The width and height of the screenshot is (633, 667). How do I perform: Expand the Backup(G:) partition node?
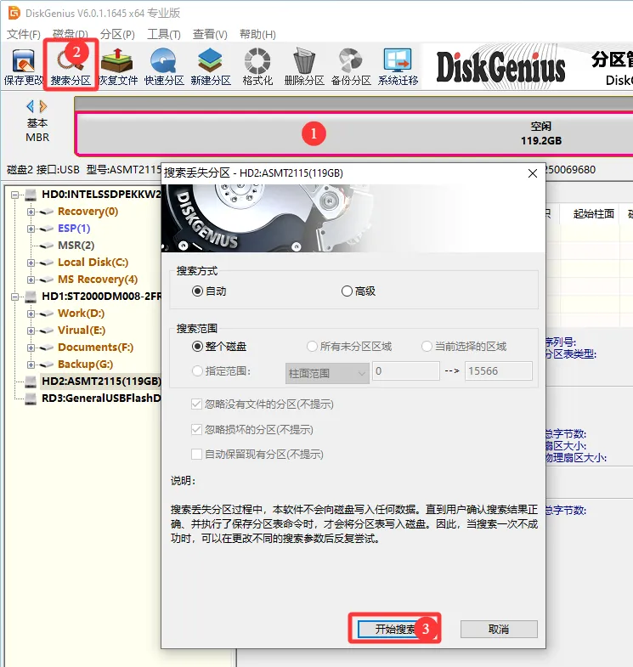(x=31, y=365)
